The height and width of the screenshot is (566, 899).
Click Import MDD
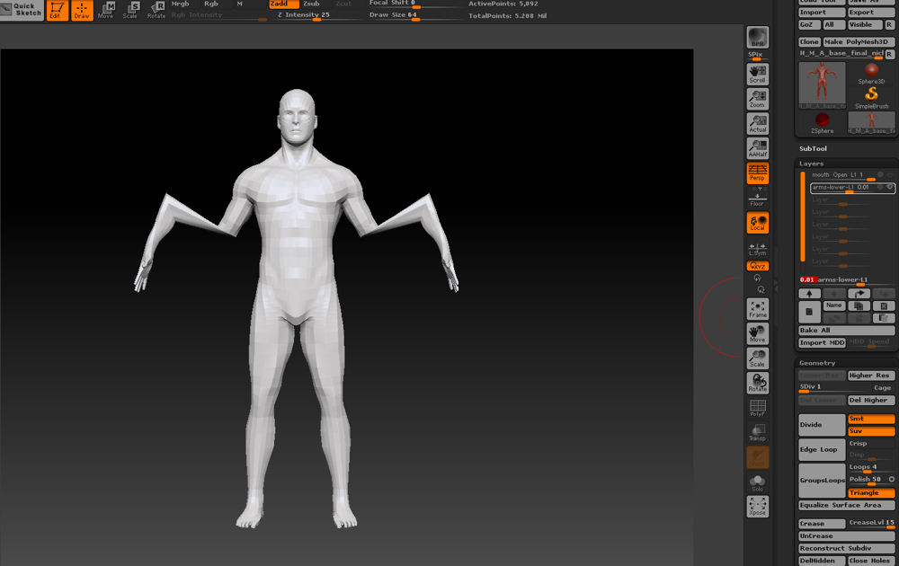[x=823, y=342]
